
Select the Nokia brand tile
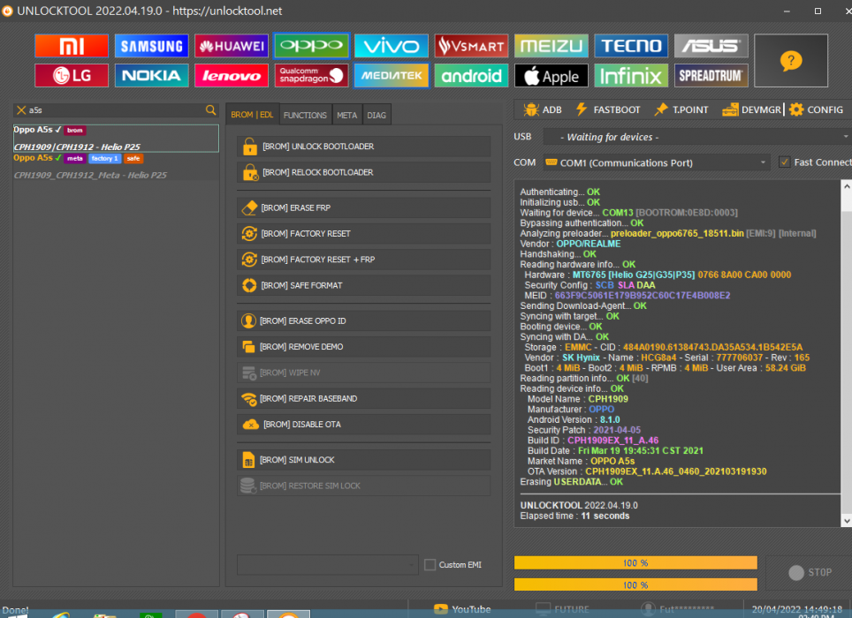[x=151, y=75]
